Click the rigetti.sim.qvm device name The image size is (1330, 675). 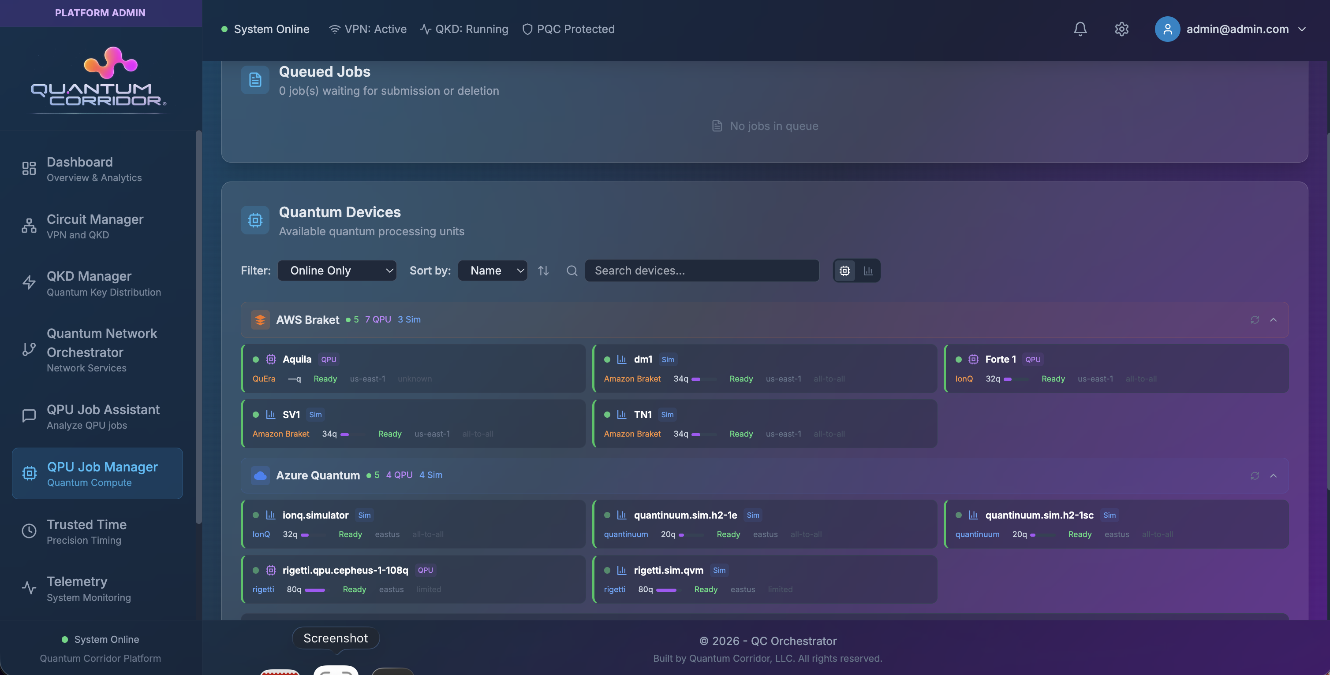pos(669,570)
